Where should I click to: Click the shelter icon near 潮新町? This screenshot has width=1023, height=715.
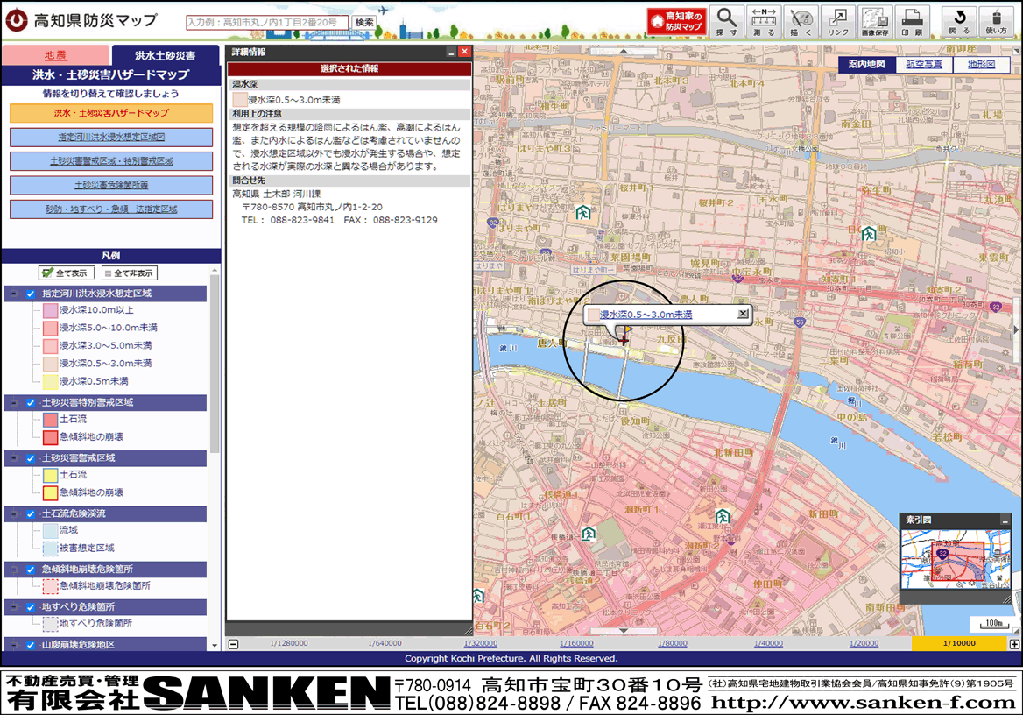(723, 517)
